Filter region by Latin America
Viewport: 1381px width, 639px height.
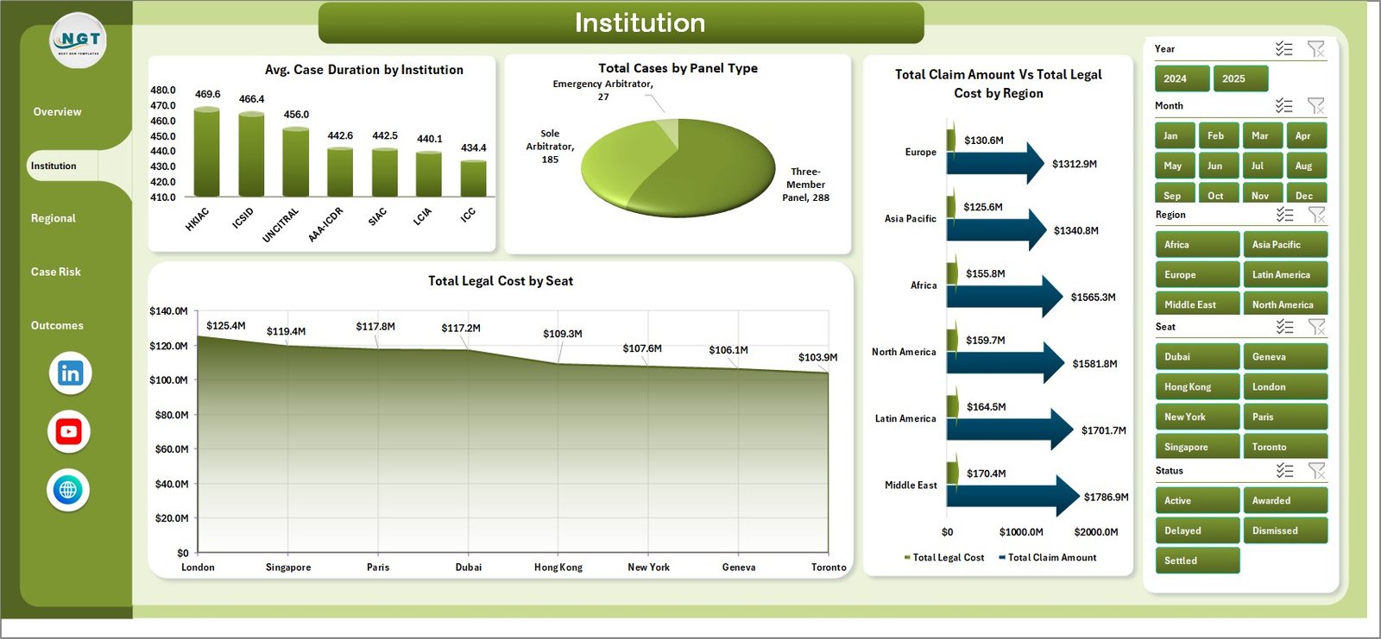point(1285,274)
